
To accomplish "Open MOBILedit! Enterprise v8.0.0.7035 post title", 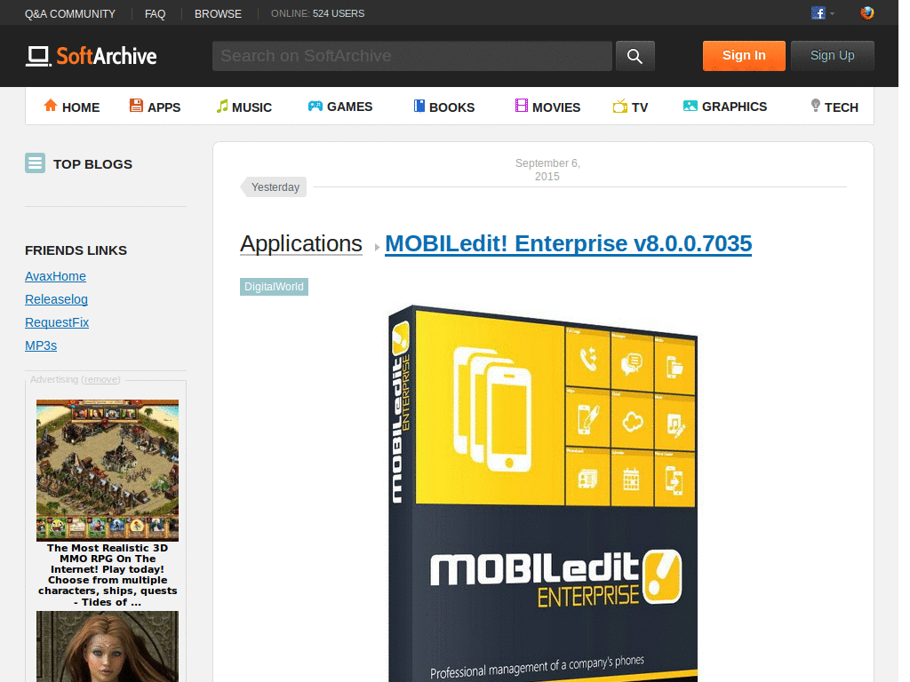I will coord(568,243).
